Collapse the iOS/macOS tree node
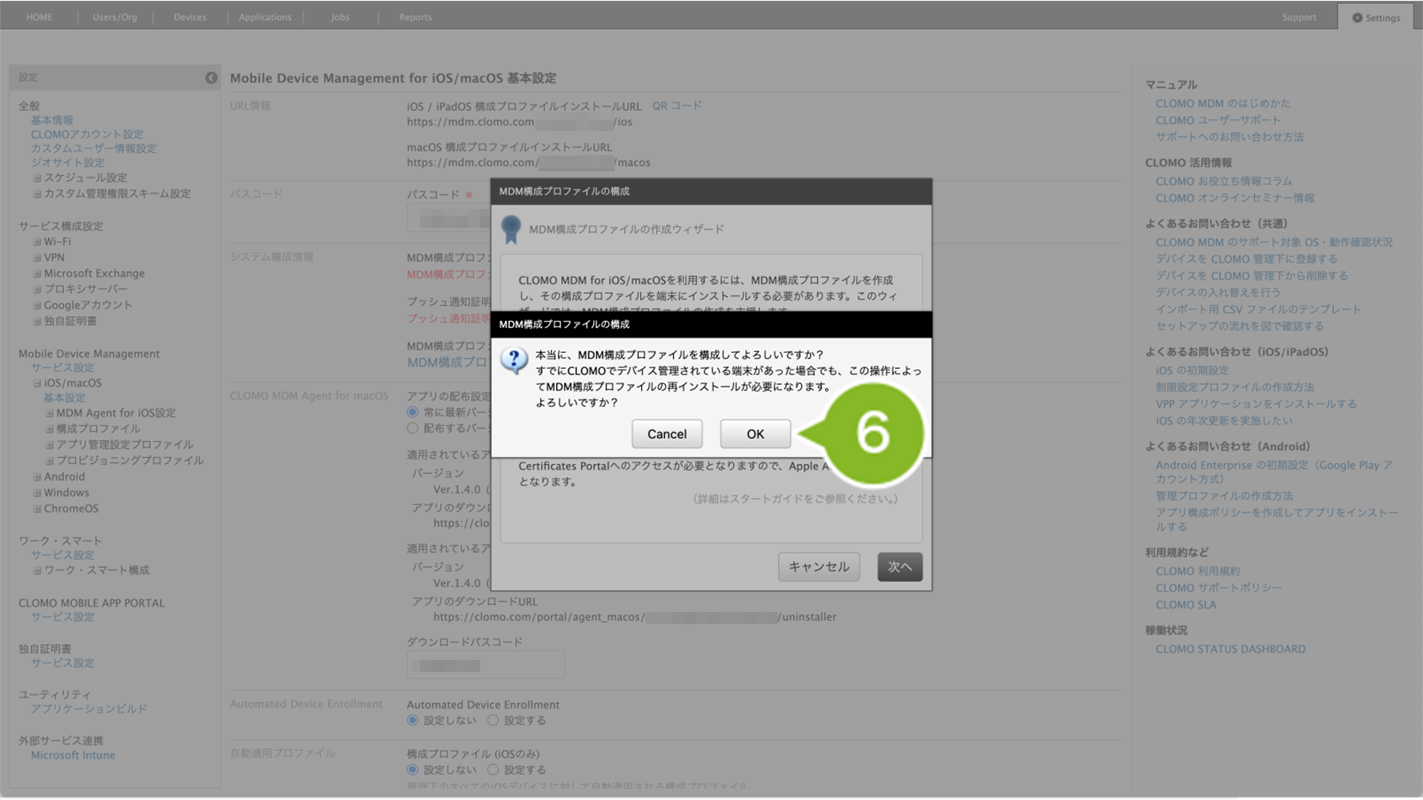 pos(37,383)
